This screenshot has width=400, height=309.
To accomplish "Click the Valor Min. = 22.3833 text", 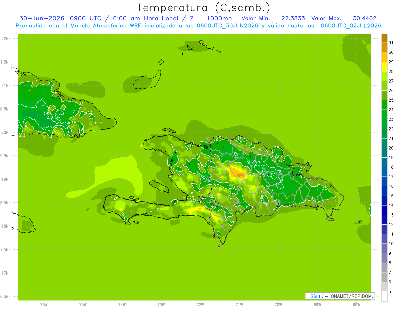I will click(x=273, y=18).
